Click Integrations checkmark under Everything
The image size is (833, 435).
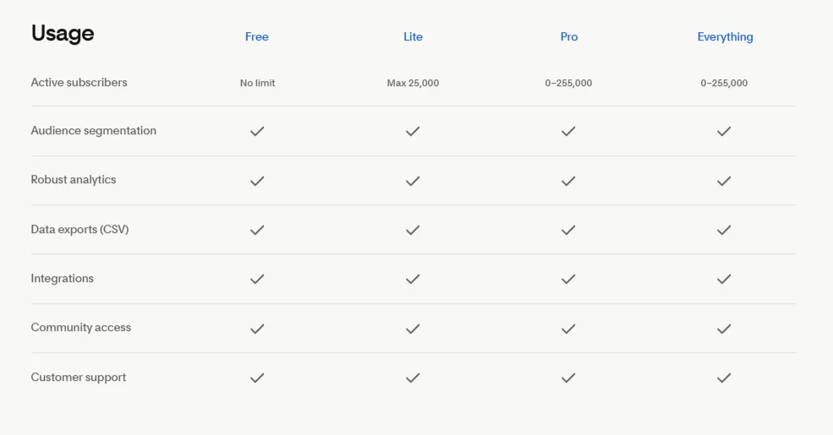click(724, 279)
